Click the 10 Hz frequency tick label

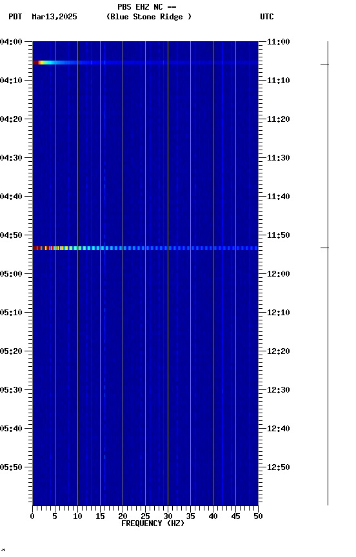pos(77,516)
